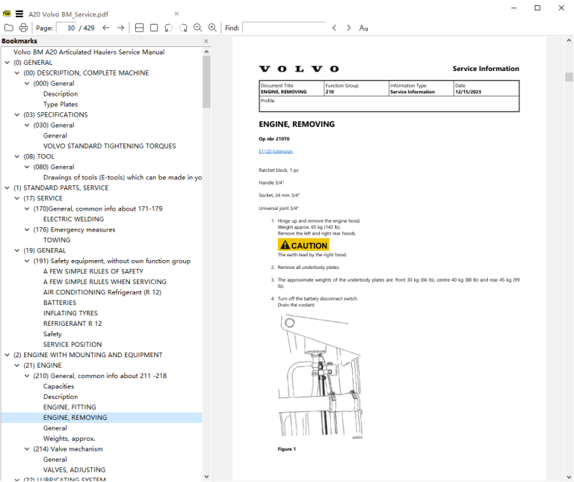Collapse the (21) ENGINE bookmark node
This screenshot has height=482, width=574.
point(17,365)
